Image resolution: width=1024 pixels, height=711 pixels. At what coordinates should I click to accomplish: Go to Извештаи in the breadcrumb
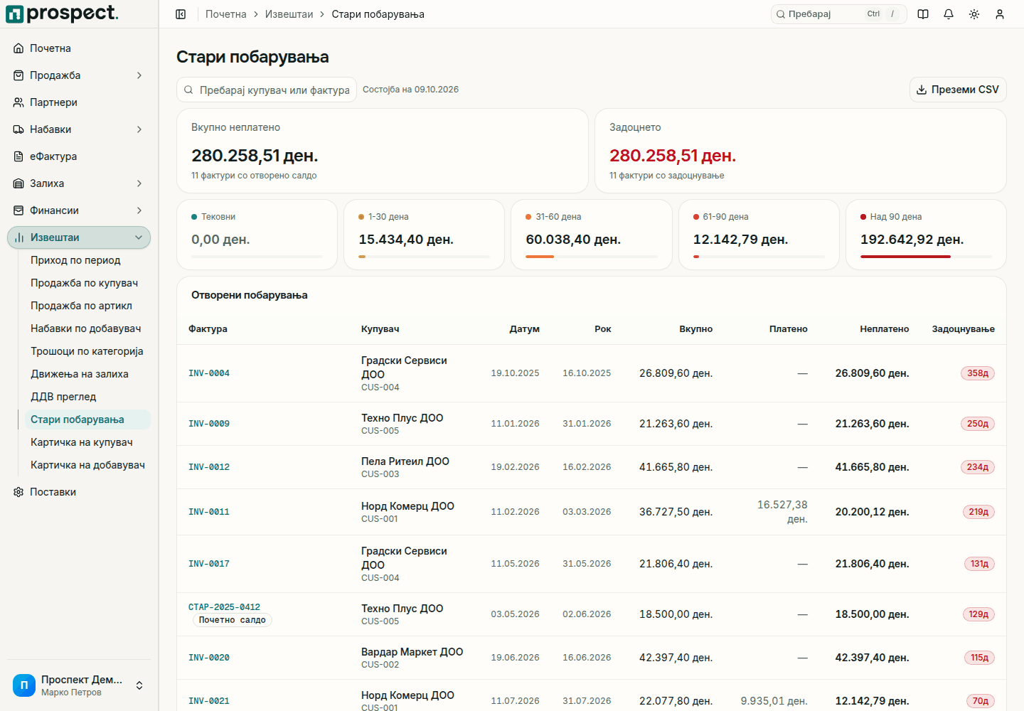point(289,14)
